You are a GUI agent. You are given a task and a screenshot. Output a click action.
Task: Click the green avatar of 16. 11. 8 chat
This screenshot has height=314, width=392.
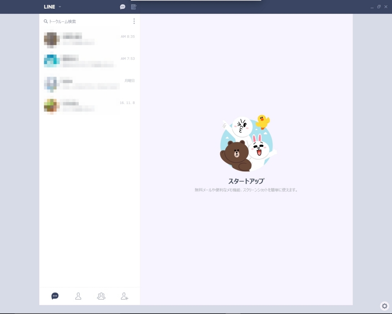[52, 106]
